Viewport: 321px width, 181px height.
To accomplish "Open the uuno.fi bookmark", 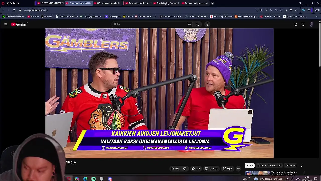I will point(128,17).
